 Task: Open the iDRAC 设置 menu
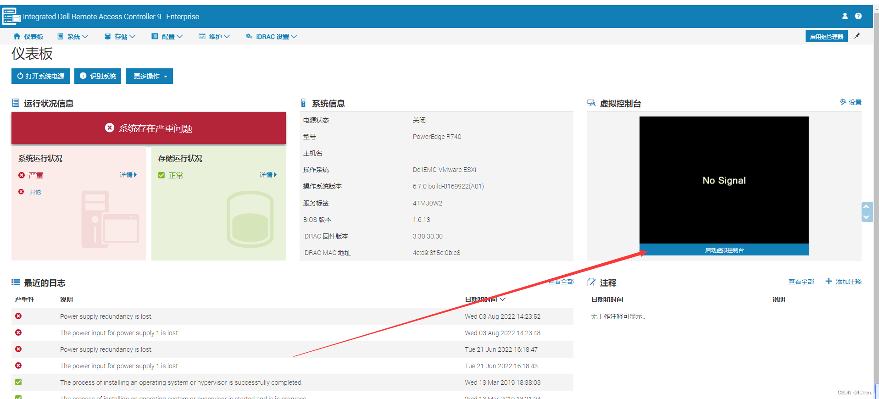[271, 37]
